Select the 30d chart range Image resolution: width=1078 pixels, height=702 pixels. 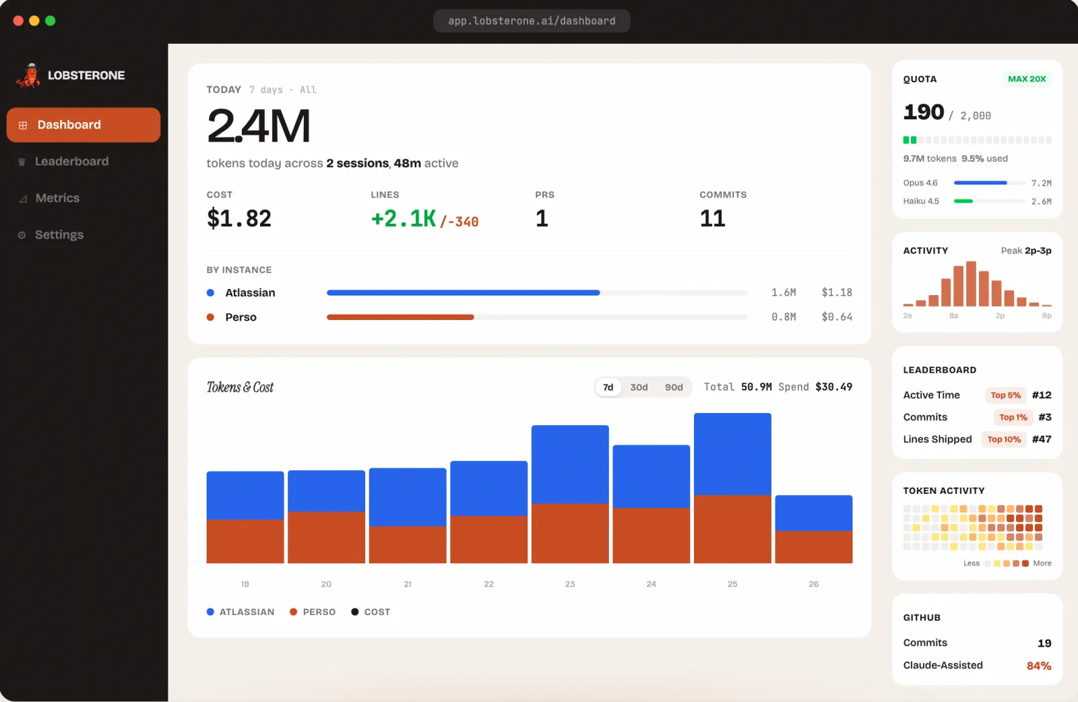coord(639,387)
